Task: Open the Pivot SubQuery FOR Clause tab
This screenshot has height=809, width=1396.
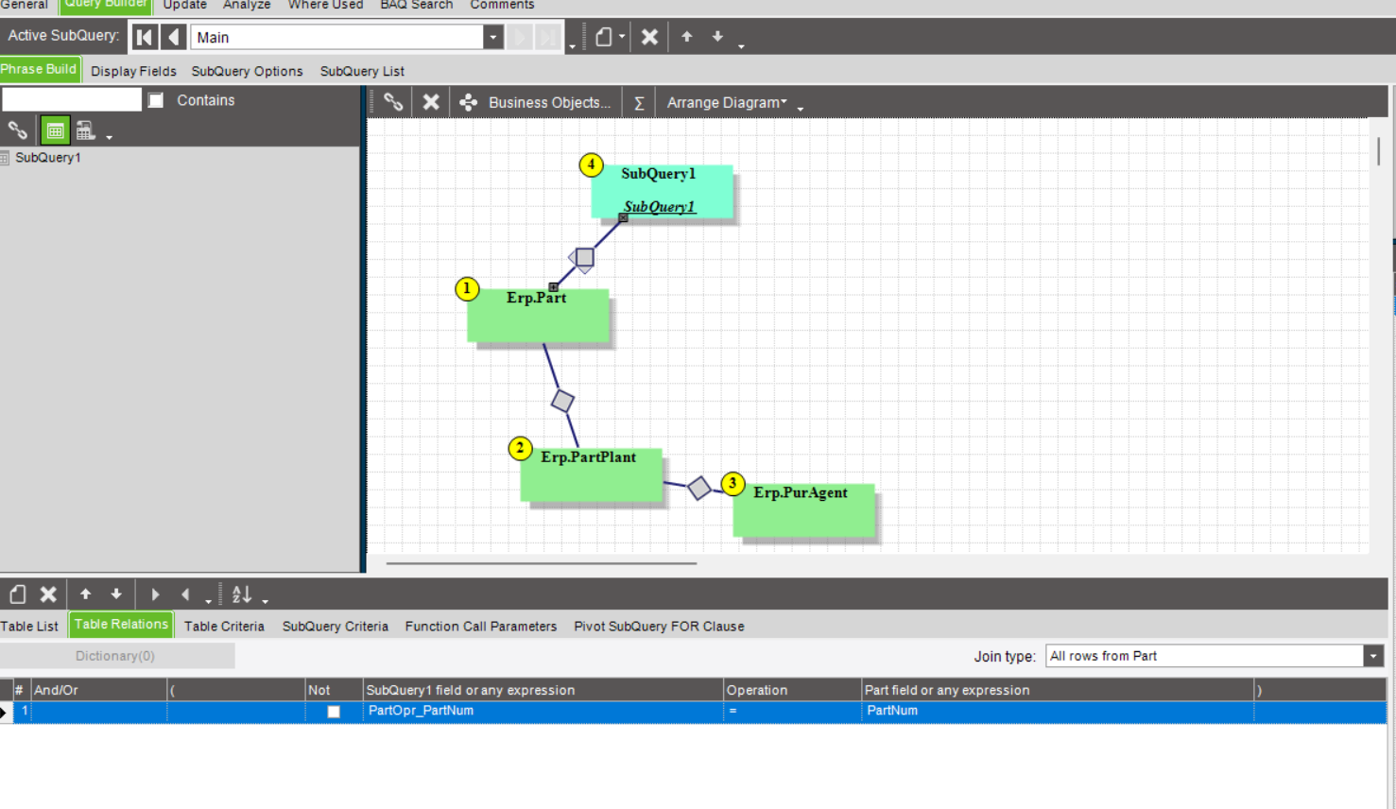Action: coord(659,627)
